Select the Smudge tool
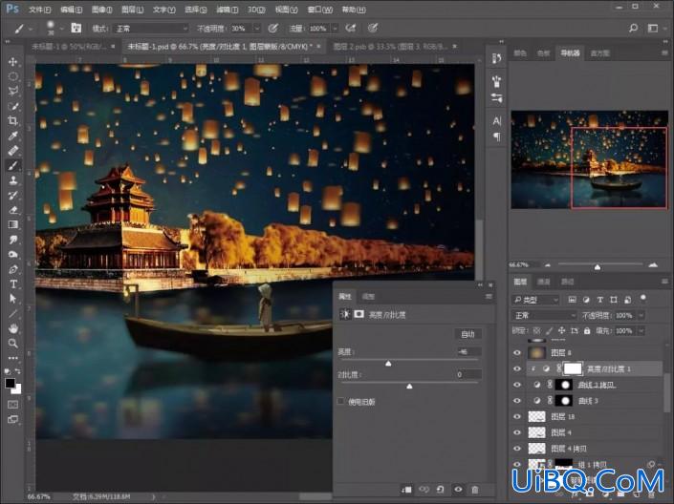This screenshot has height=504, width=674. [x=12, y=240]
